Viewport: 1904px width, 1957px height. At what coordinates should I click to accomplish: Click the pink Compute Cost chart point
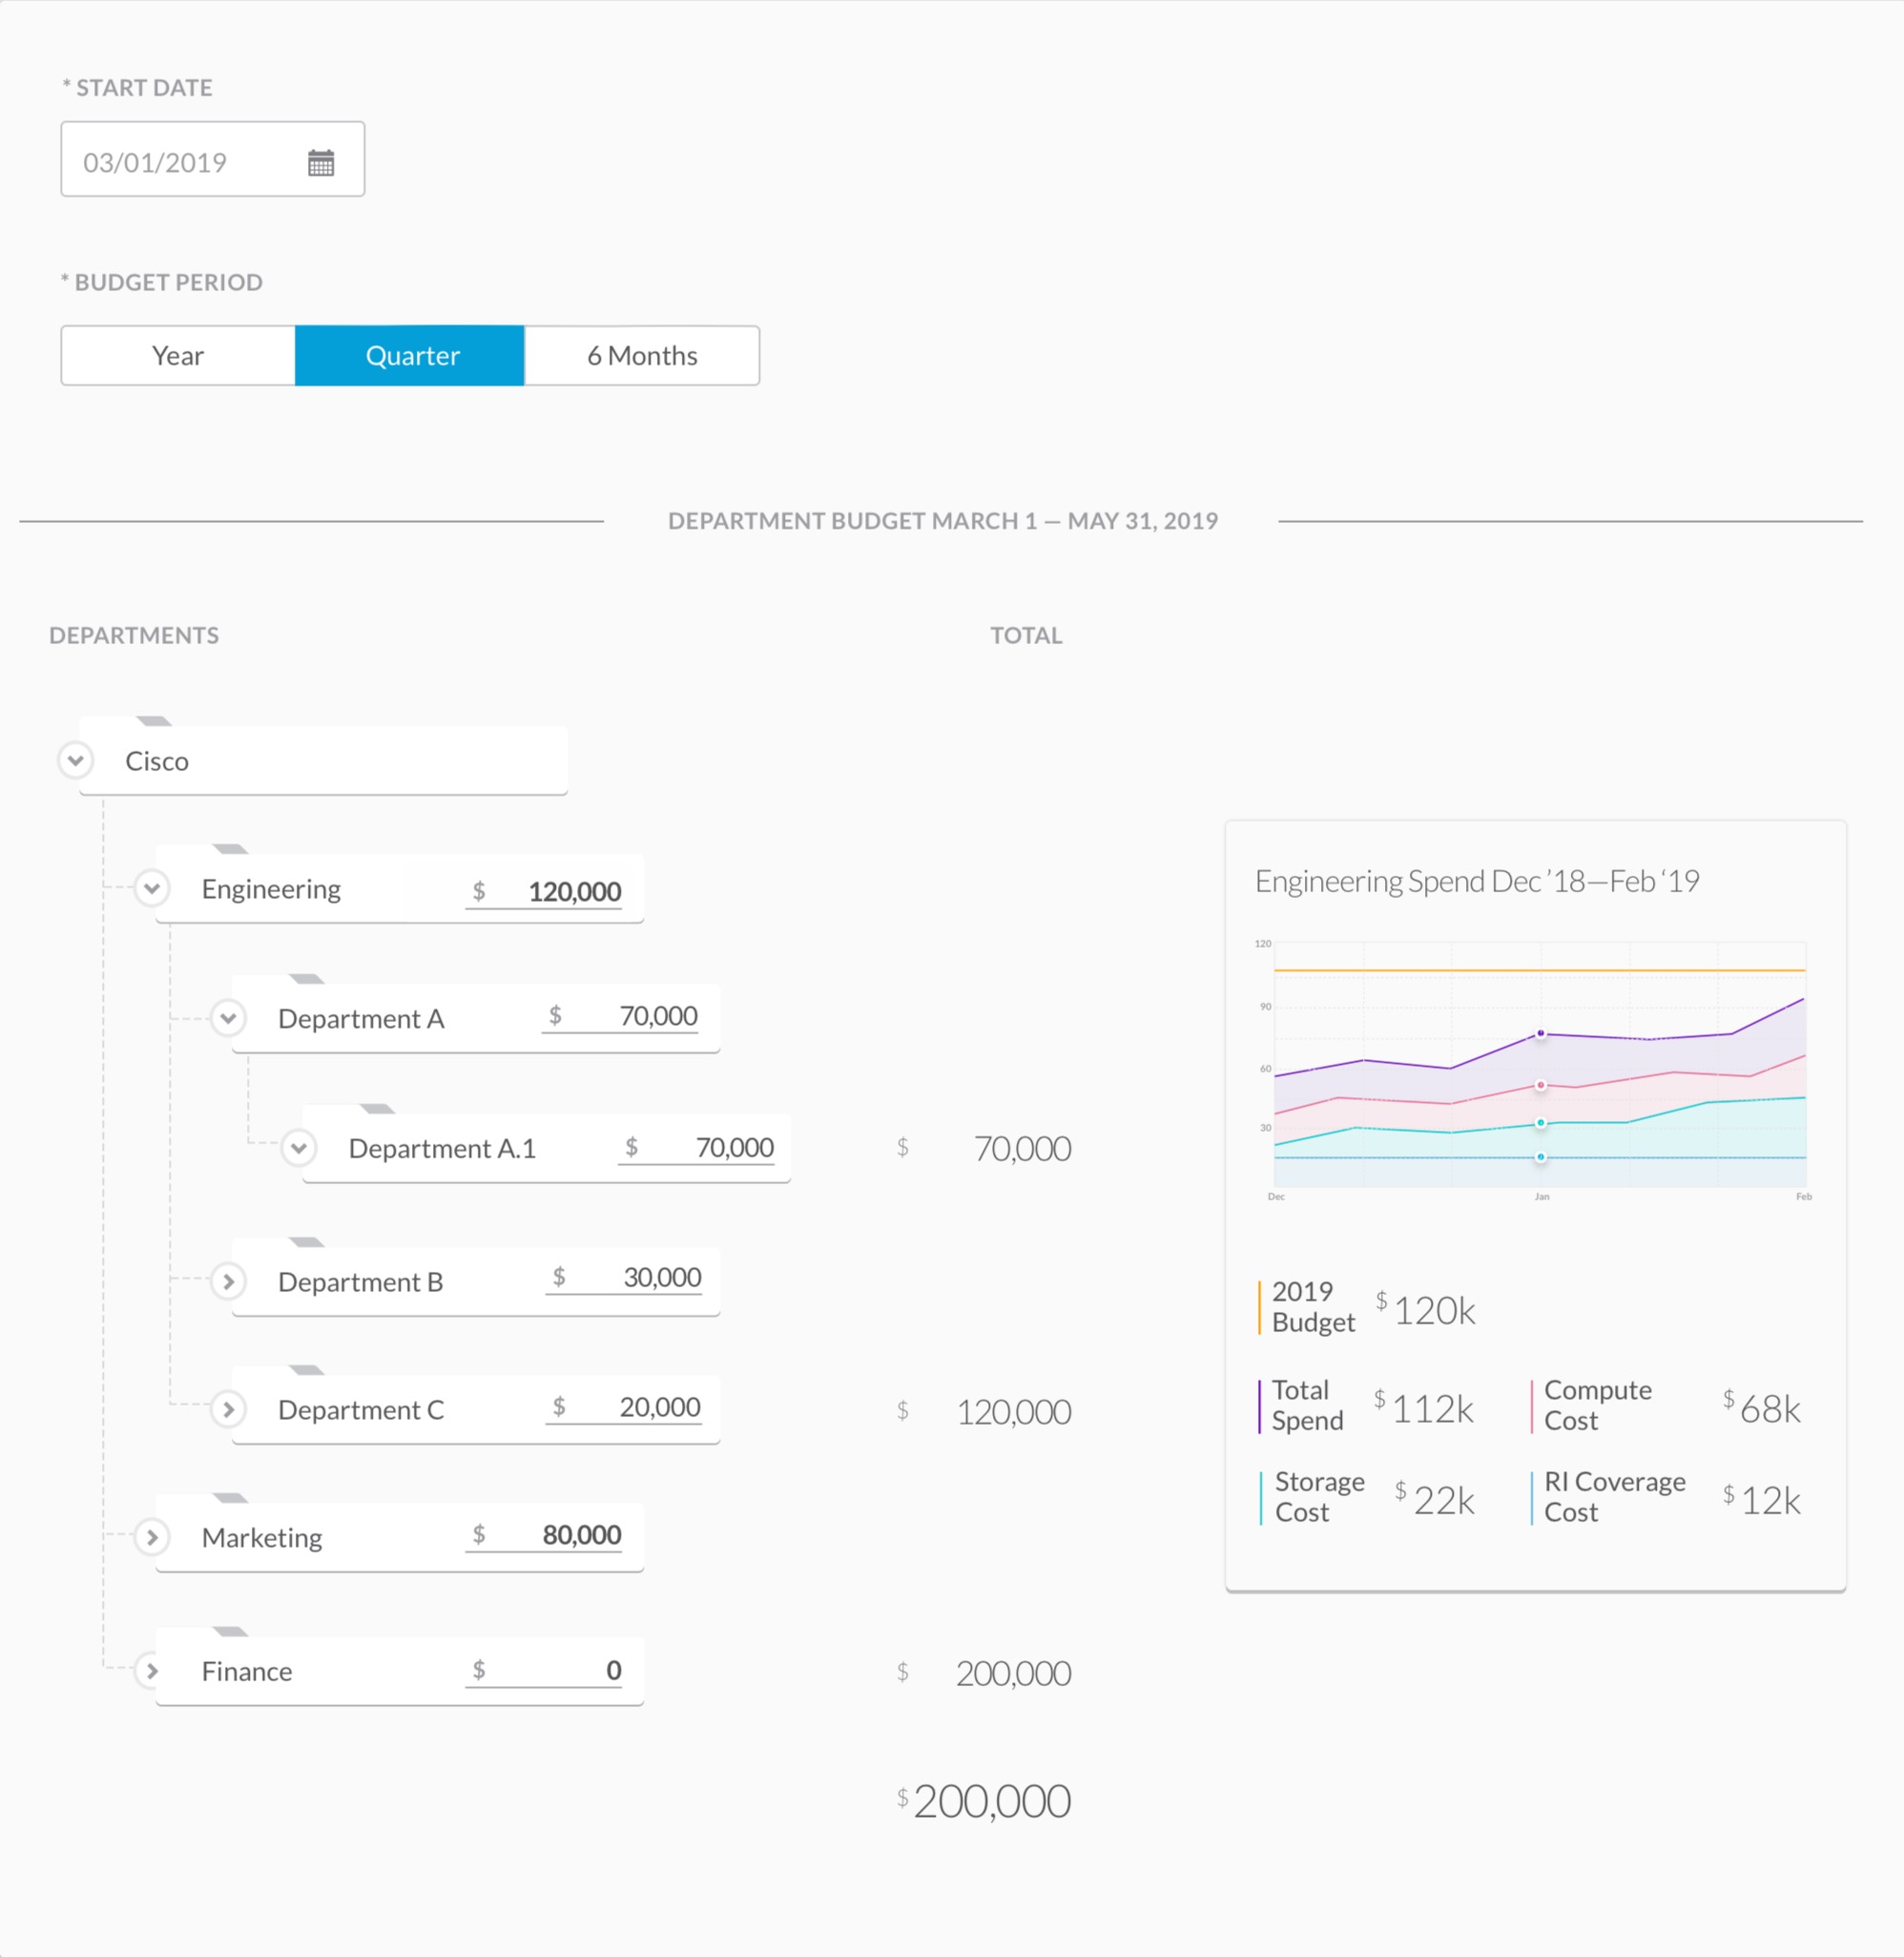point(1541,1086)
